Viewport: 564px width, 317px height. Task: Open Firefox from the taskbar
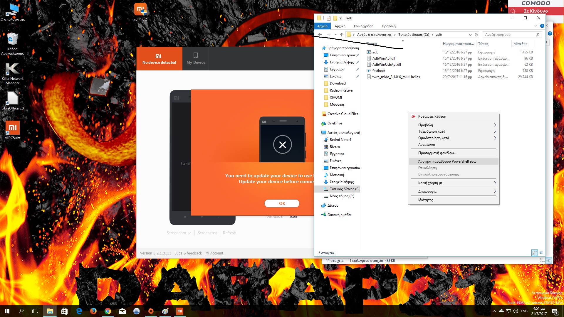click(x=93, y=311)
